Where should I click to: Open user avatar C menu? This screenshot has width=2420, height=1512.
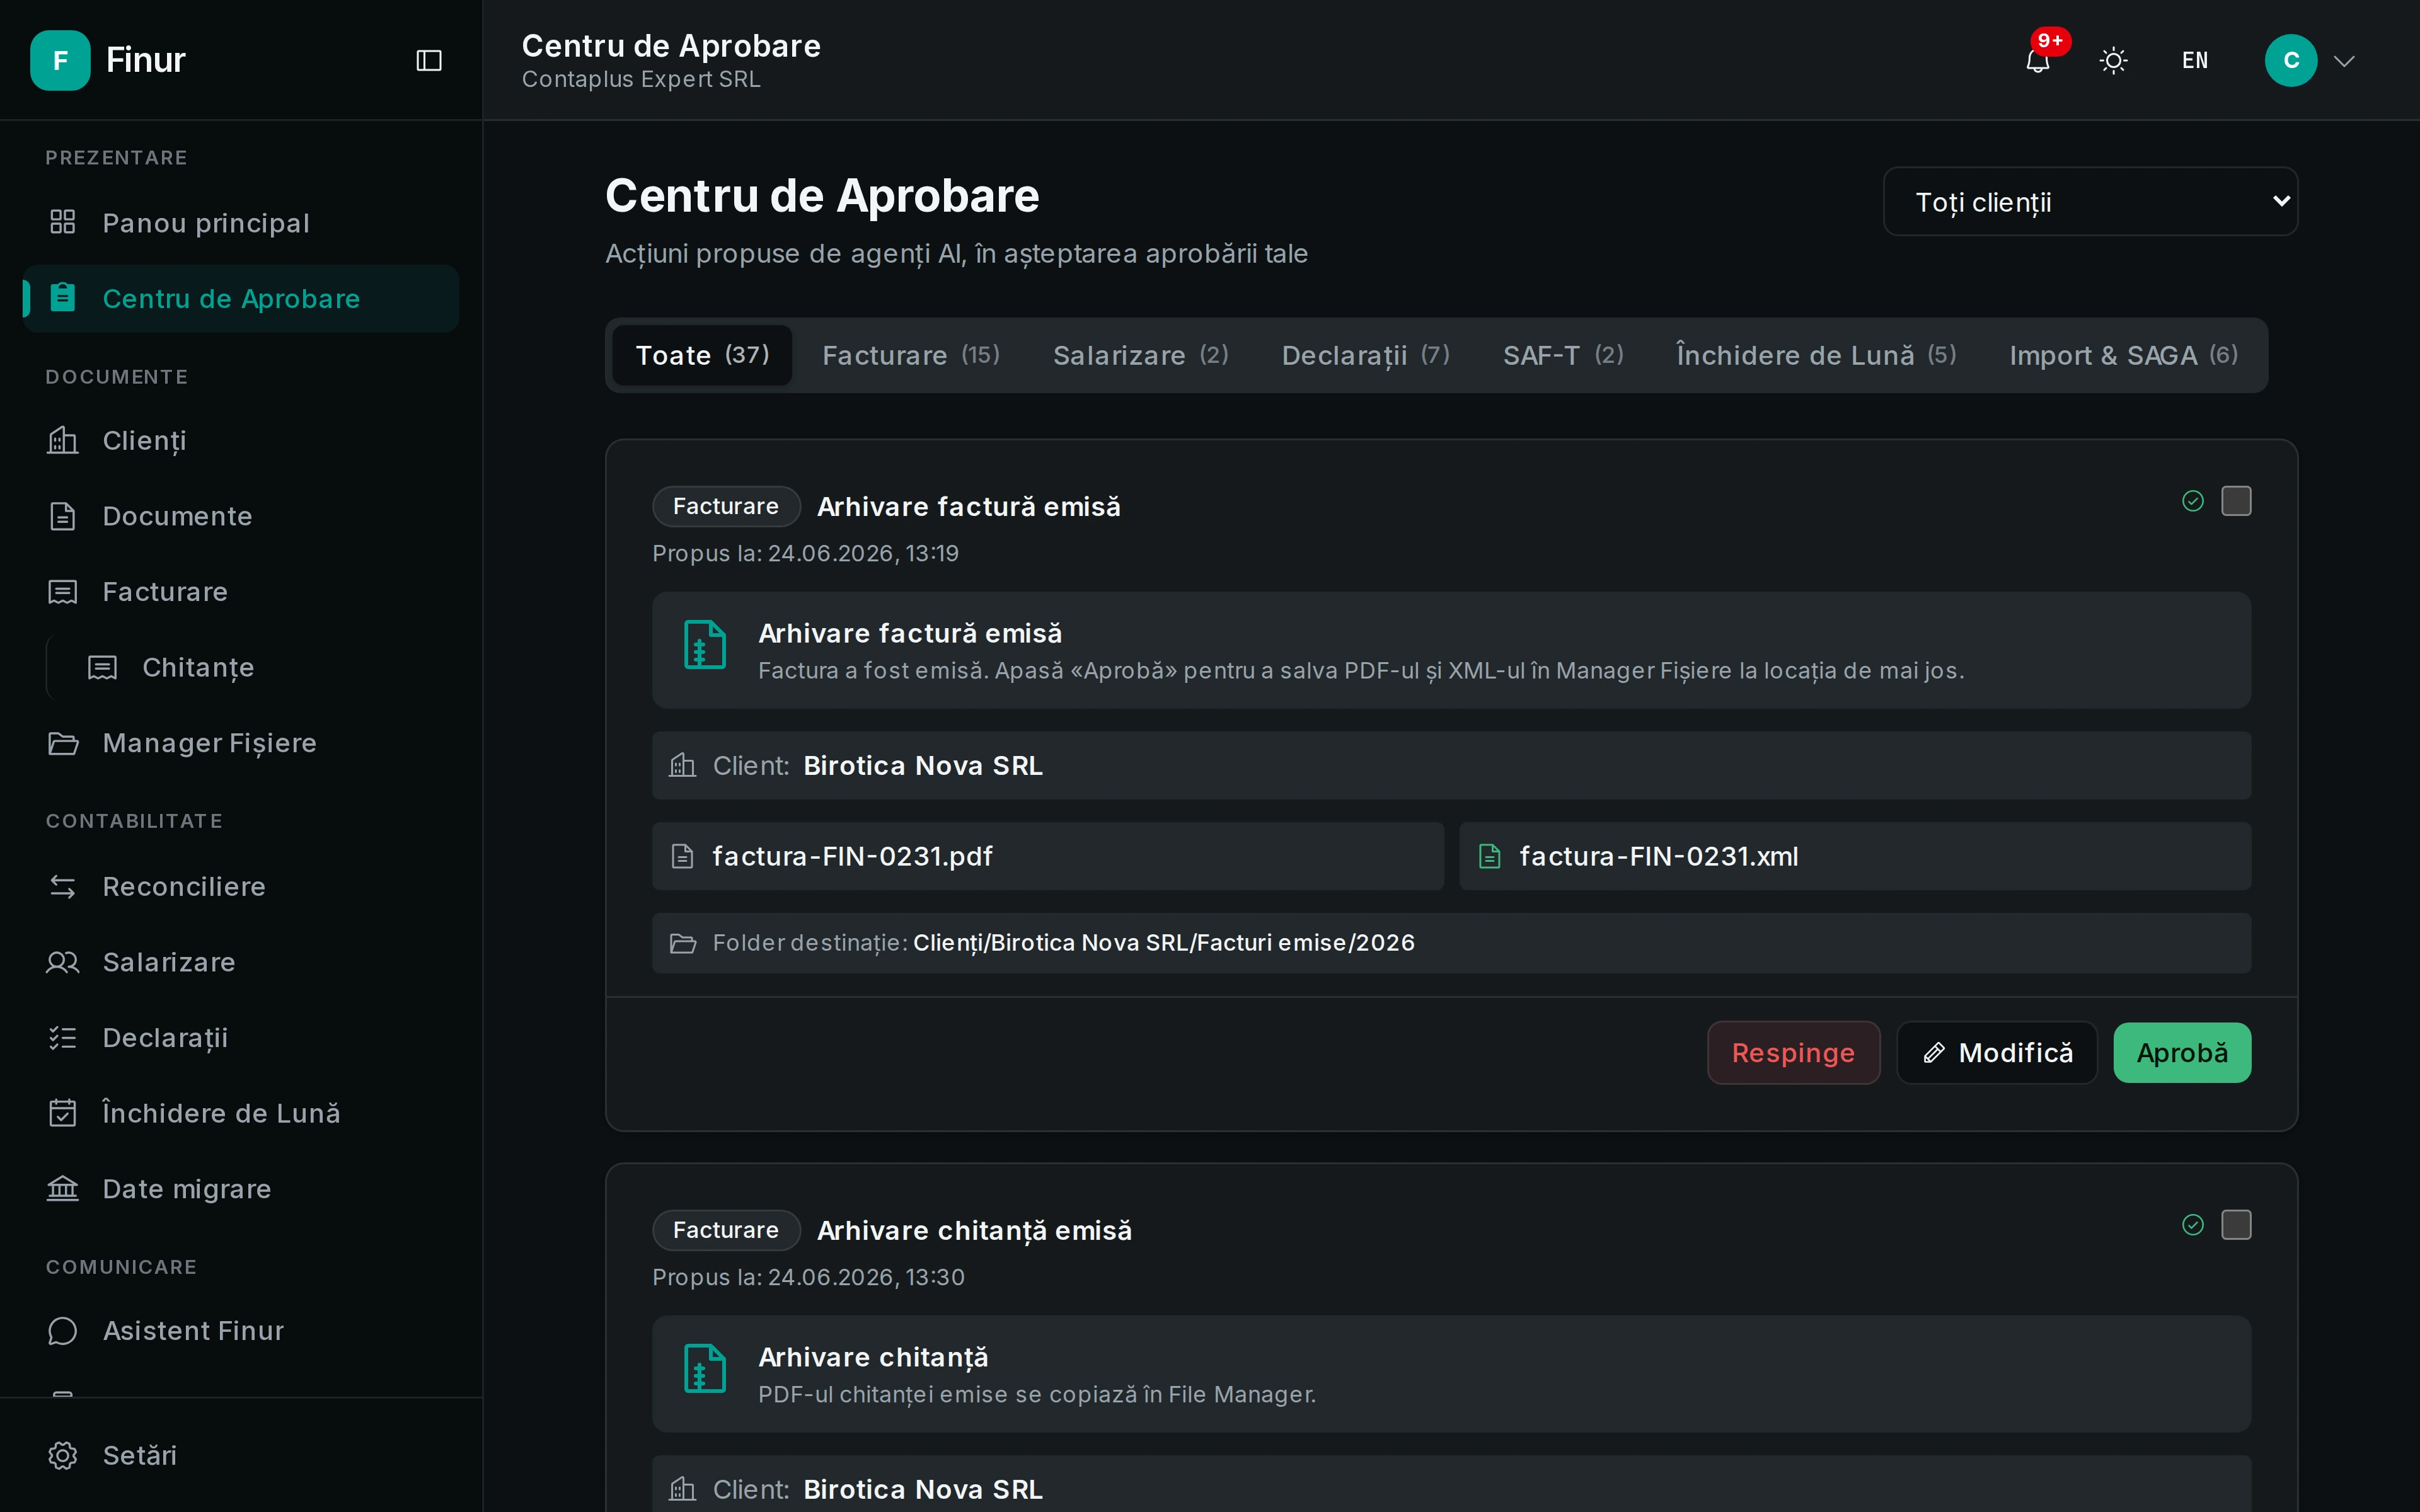(2290, 60)
